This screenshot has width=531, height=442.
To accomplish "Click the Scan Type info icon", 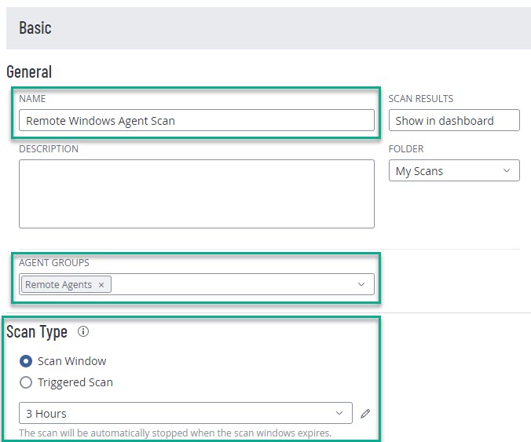I will click(83, 331).
